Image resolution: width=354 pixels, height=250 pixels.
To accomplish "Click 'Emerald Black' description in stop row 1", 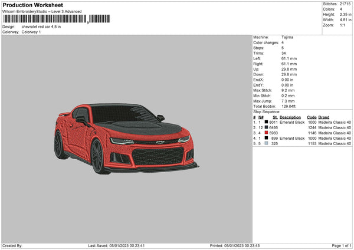I will 292,122.
